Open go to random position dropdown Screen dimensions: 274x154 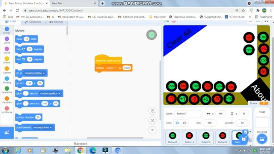tap(34, 73)
